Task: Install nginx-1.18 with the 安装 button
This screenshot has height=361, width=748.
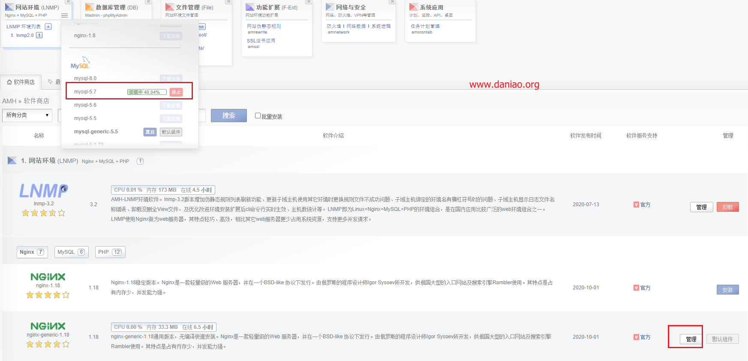Action: 728,290
